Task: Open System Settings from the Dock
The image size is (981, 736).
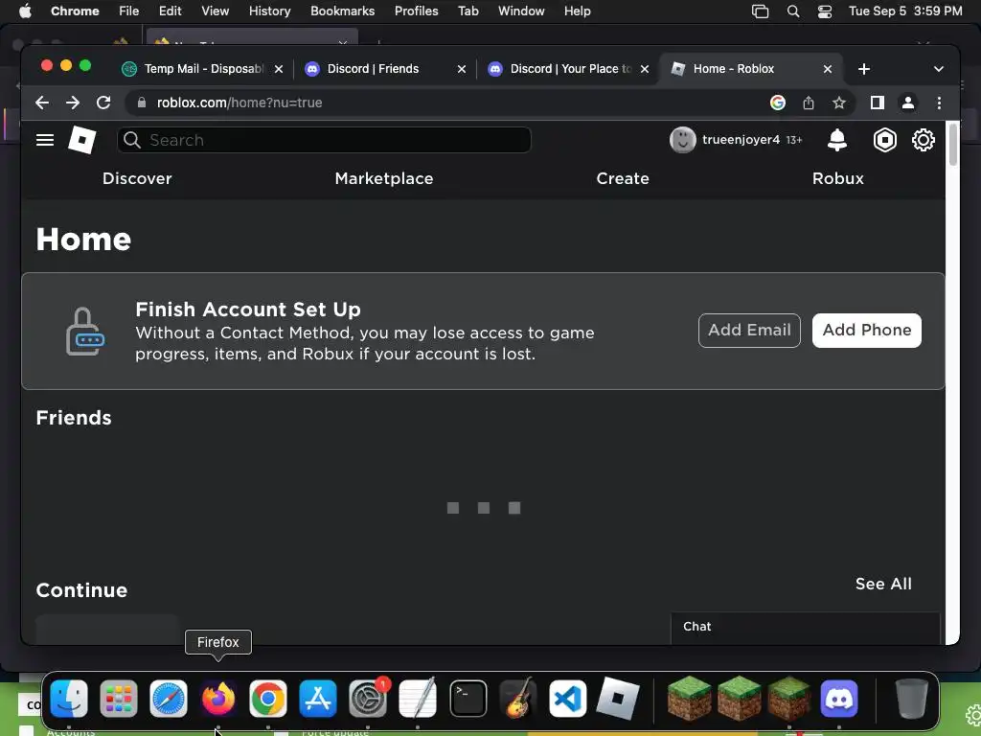Action: click(x=368, y=698)
